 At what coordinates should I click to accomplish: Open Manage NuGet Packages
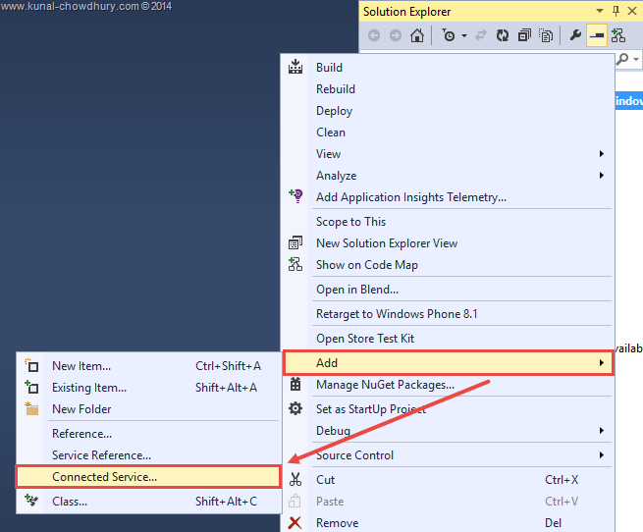click(449, 385)
